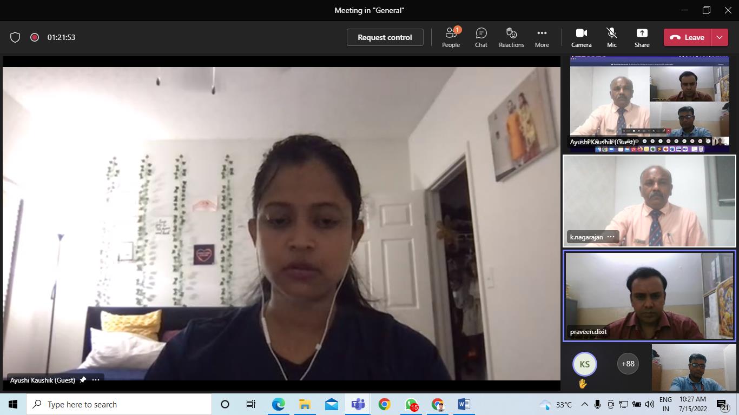739x415 pixels.
Task: Click the shield security icon
Action: [15, 37]
